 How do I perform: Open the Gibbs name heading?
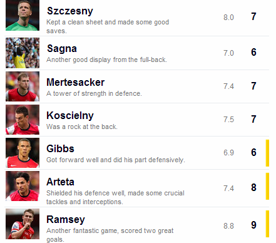tap(60, 148)
